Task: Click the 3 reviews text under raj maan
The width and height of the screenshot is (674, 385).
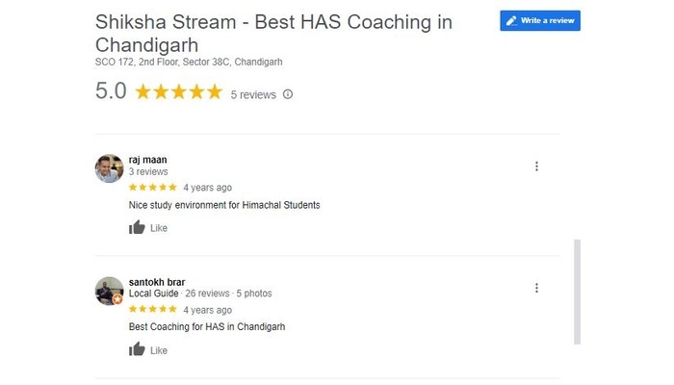Action: (x=148, y=171)
